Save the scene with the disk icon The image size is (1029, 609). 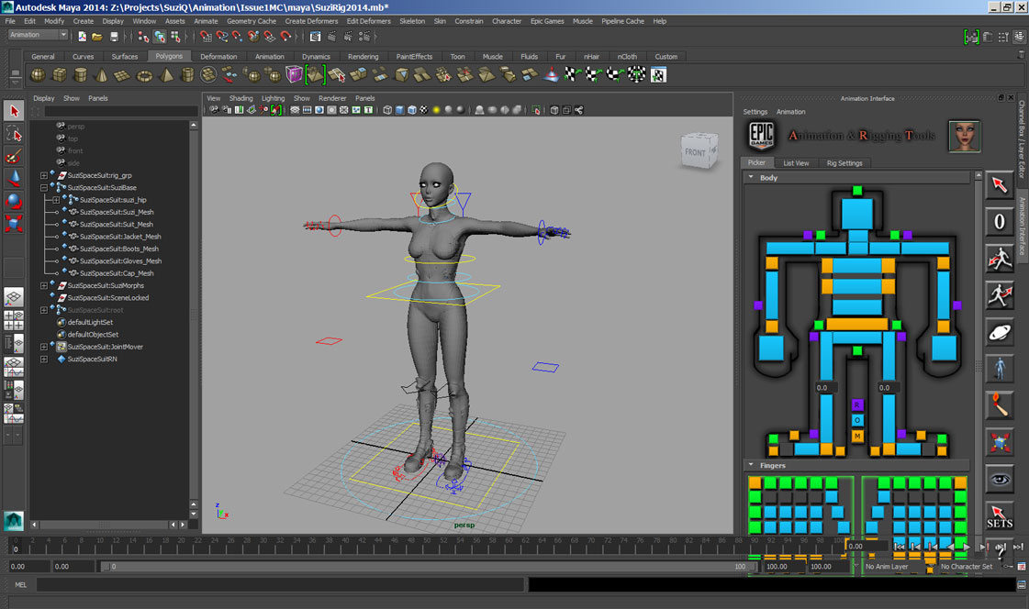[114, 37]
